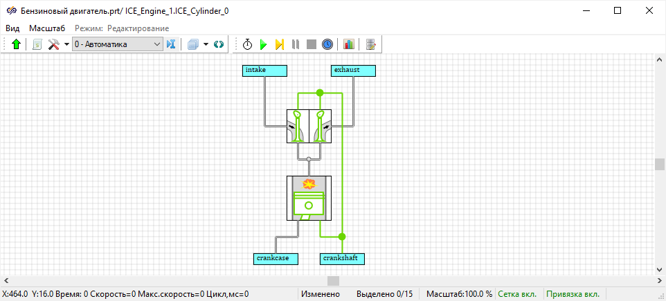Viewport: 666px width, 301px height.
Task: Click the green circular arrows icon
Action: (219, 44)
